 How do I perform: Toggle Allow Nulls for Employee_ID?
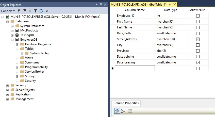(x=198, y=16)
